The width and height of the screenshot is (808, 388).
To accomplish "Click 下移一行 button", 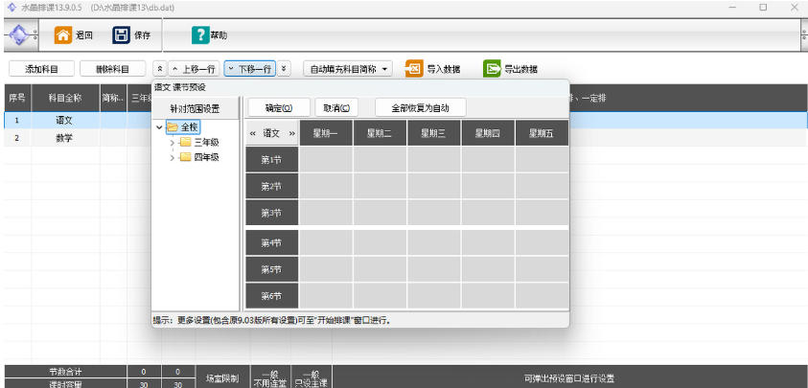I will 250,69.
